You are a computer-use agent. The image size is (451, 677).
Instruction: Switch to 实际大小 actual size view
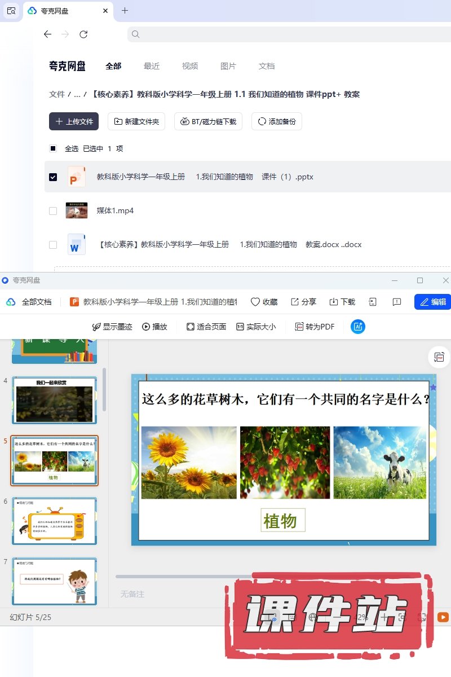click(x=256, y=327)
